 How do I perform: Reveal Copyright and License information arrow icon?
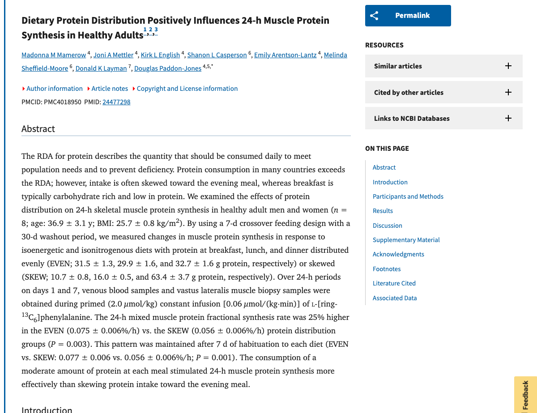[134, 89]
